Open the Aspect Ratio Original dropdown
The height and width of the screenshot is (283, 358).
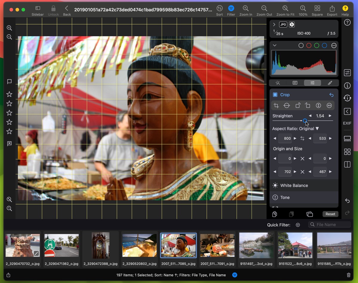[295, 129]
